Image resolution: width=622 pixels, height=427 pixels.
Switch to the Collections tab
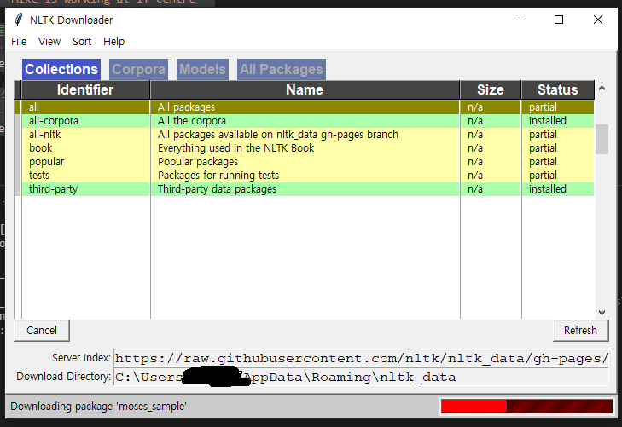(61, 69)
